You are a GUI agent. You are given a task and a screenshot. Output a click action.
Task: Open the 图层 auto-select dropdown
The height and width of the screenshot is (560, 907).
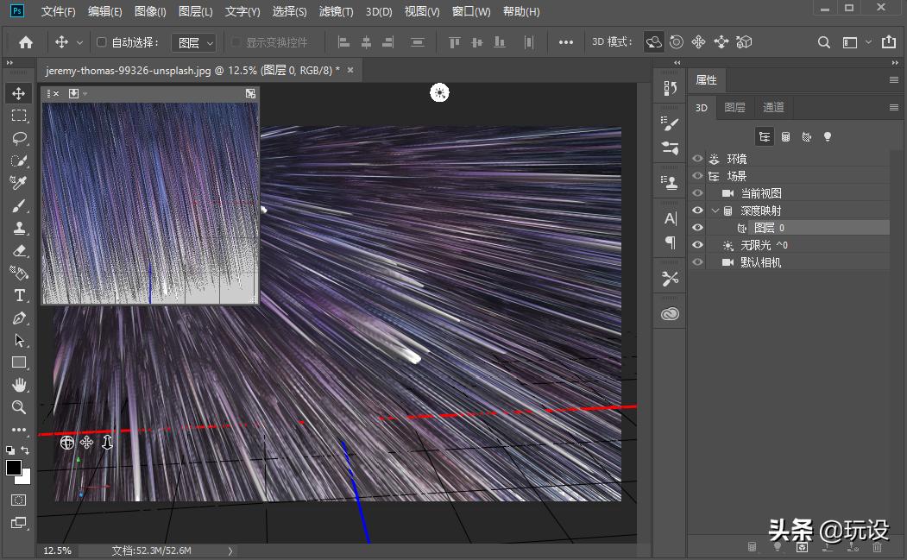[x=194, y=41]
